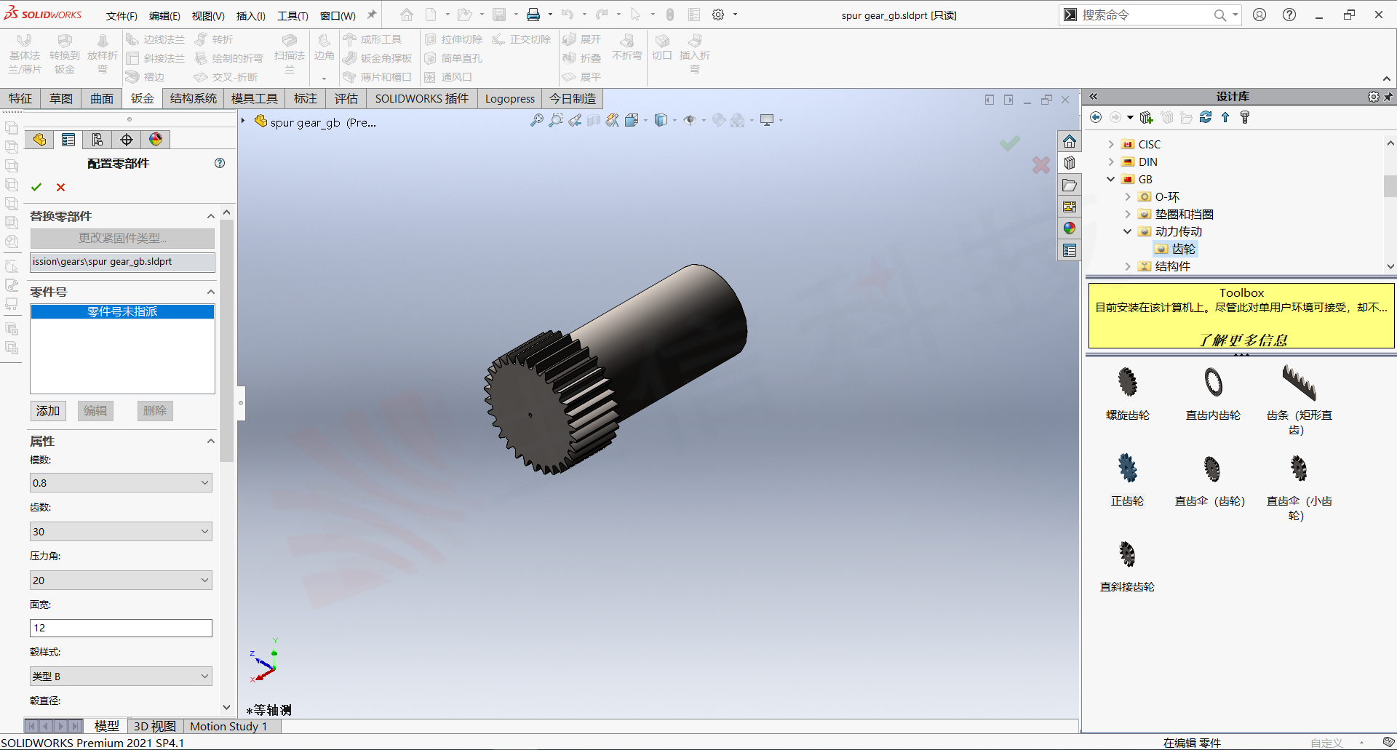Open the Hide/Show Items eye icon
The width and height of the screenshot is (1397, 750).
coord(690,120)
